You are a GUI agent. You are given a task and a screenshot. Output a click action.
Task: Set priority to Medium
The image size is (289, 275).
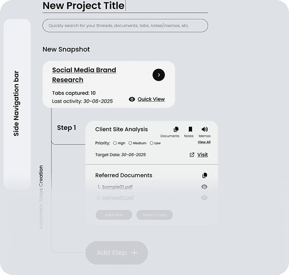[130, 143]
